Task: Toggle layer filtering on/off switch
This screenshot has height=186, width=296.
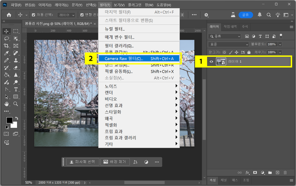Action: tap(281, 36)
